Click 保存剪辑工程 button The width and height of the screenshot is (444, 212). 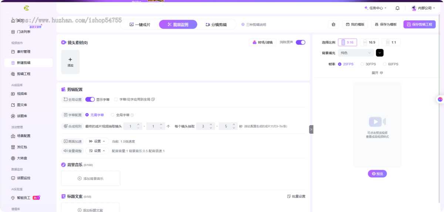coord(419,24)
